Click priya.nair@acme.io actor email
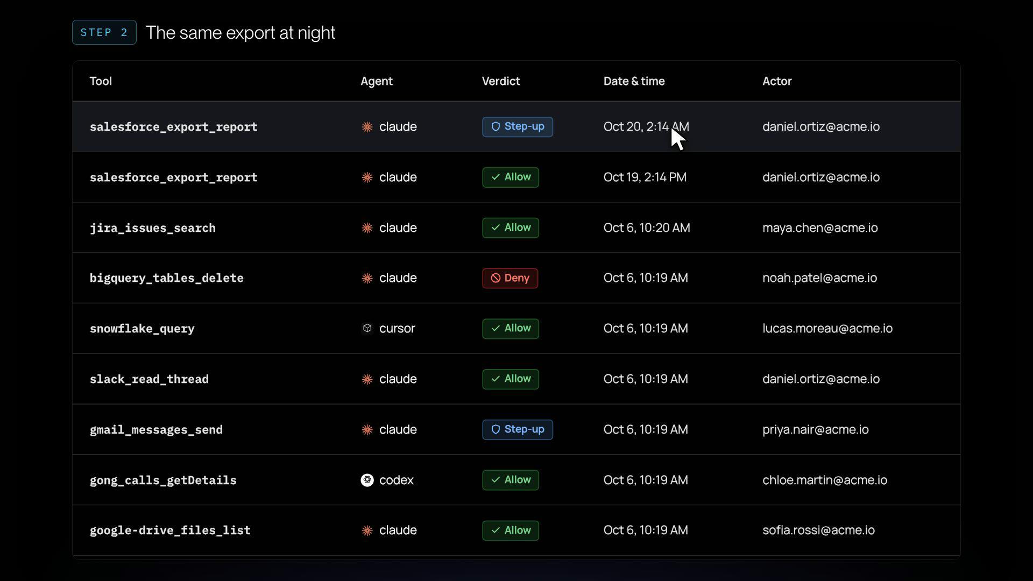Image resolution: width=1033 pixels, height=581 pixels. pyautogui.click(x=816, y=429)
